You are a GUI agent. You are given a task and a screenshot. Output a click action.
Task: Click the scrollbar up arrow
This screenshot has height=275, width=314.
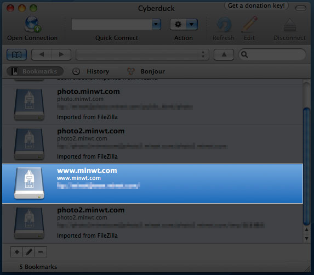click(306, 229)
